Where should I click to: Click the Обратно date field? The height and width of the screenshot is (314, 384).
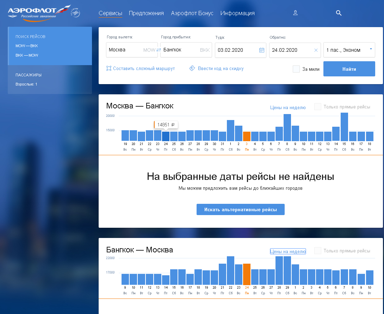[295, 50]
